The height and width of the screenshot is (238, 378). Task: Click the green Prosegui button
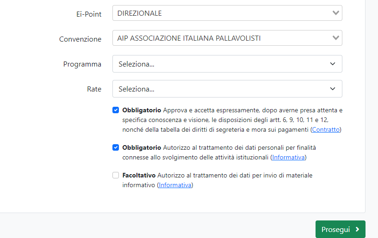coord(341,229)
